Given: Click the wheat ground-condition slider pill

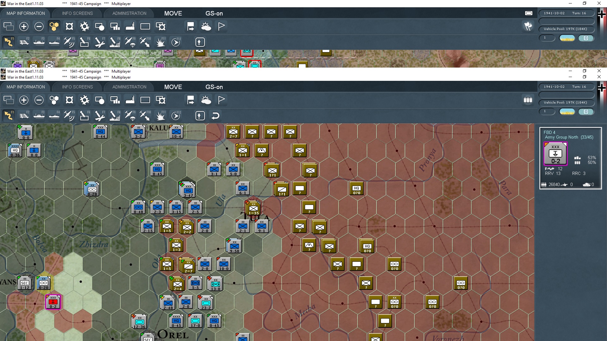Looking at the screenshot, I should click(567, 111).
